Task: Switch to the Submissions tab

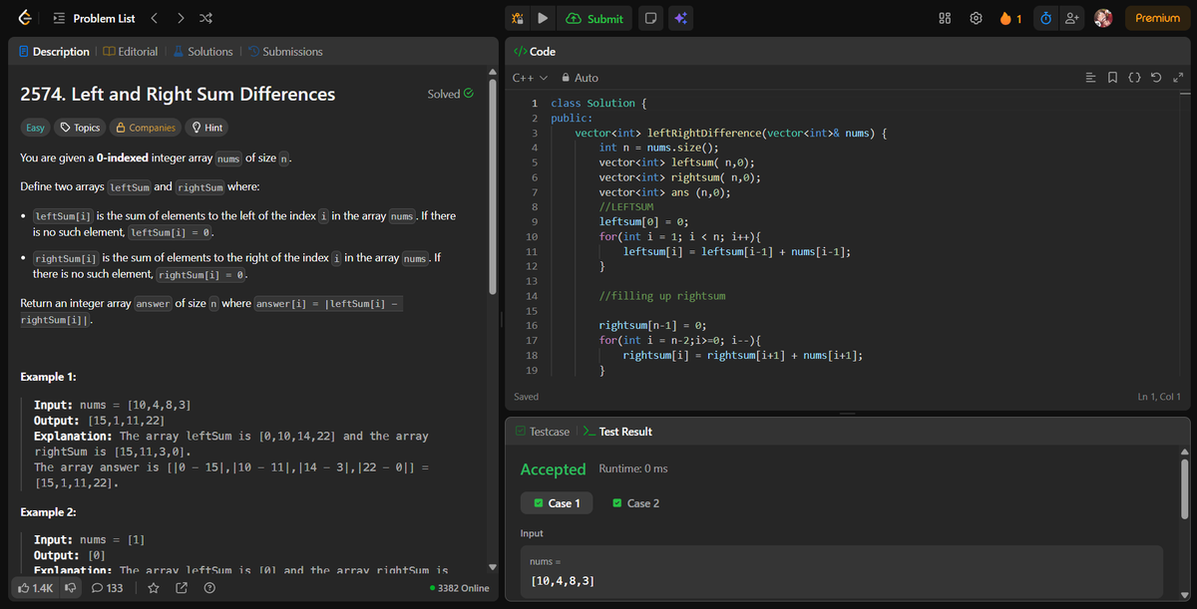Action: [x=285, y=52]
